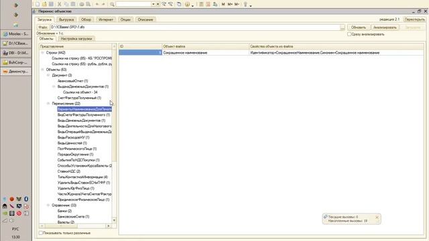429x241 pixels.
Task: Open the help icon dropdown arrow
Action: coord(192,5)
